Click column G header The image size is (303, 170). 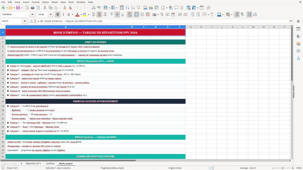pyautogui.click(x=191, y=27)
